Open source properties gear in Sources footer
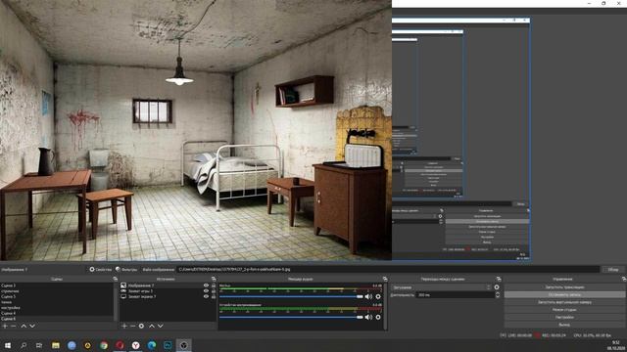This screenshot has width=627, height=352. click(141, 326)
